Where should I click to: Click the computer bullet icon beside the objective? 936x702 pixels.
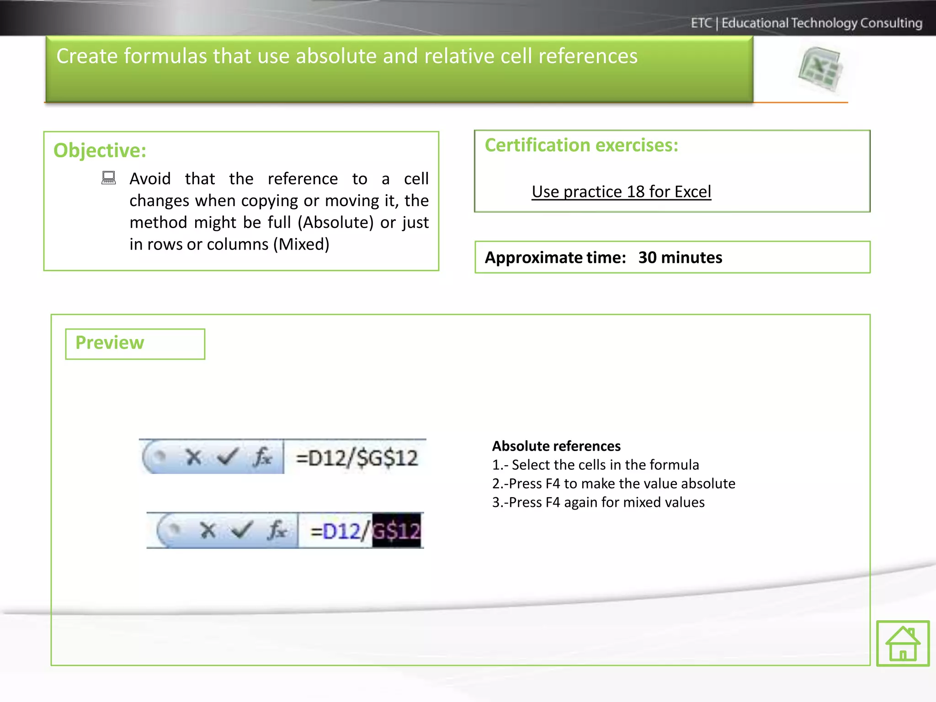(109, 178)
